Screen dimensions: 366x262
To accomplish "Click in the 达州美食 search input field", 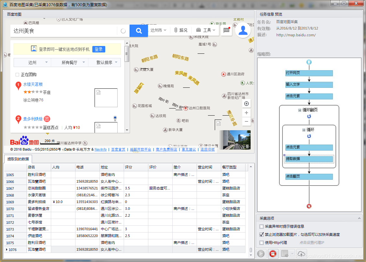I will pos(63,31).
